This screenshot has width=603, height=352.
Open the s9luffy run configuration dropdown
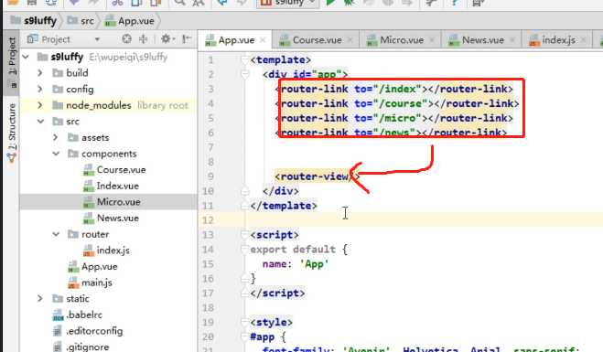point(287,3)
